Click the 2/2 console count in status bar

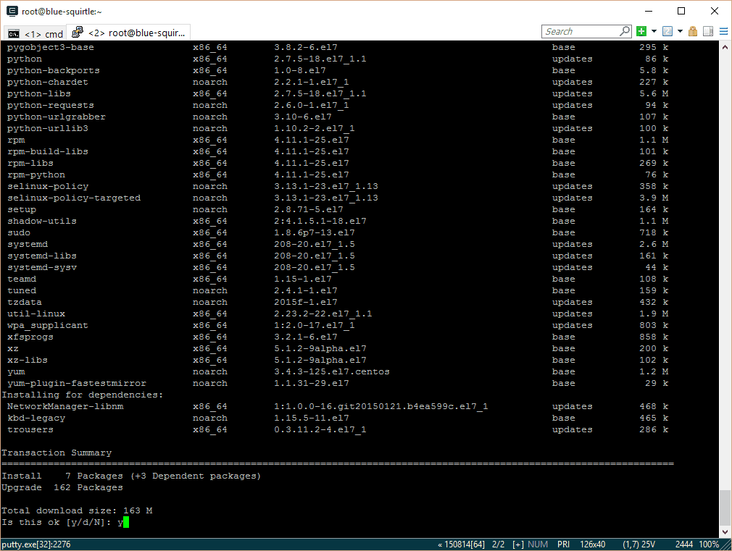498,544
